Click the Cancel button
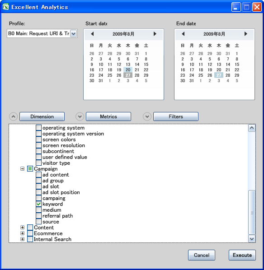264x270 pixels. 202,255
